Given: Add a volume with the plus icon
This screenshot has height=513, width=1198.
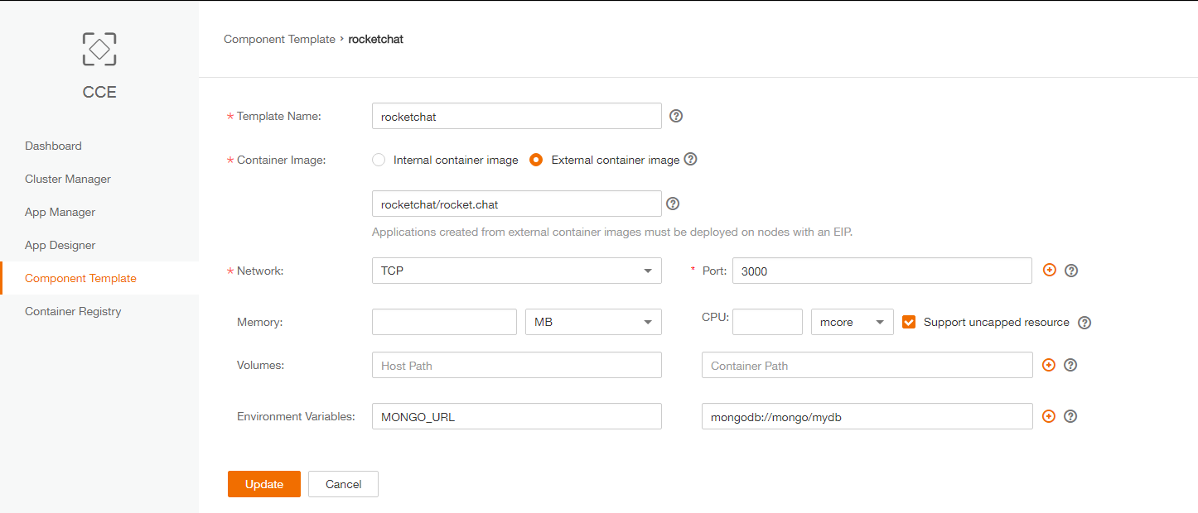Looking at the screenshot, I should [1049, 365].
